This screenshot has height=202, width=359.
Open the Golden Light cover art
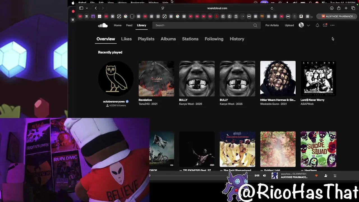coord(278,149)
